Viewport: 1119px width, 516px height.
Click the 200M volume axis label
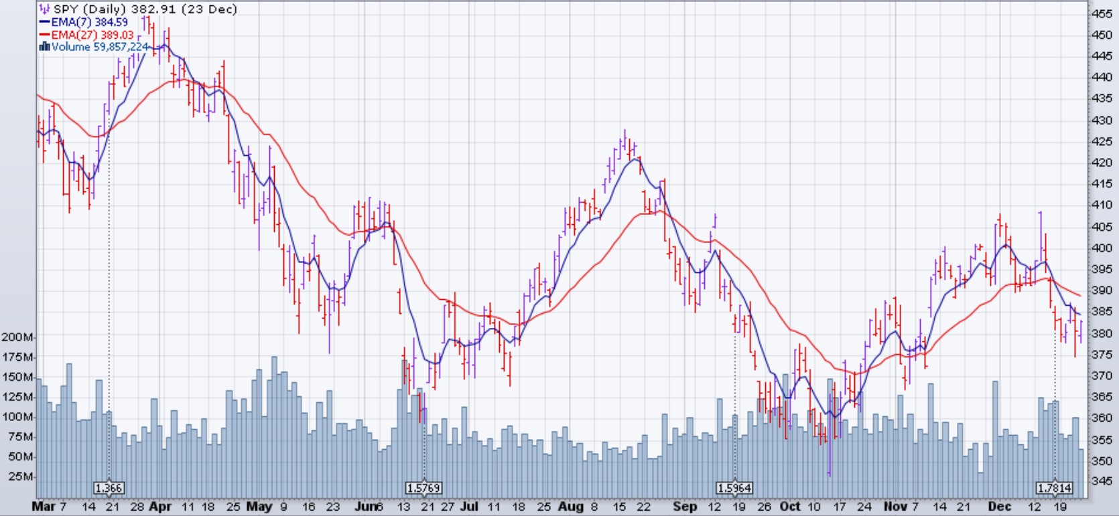coord(17,337)
